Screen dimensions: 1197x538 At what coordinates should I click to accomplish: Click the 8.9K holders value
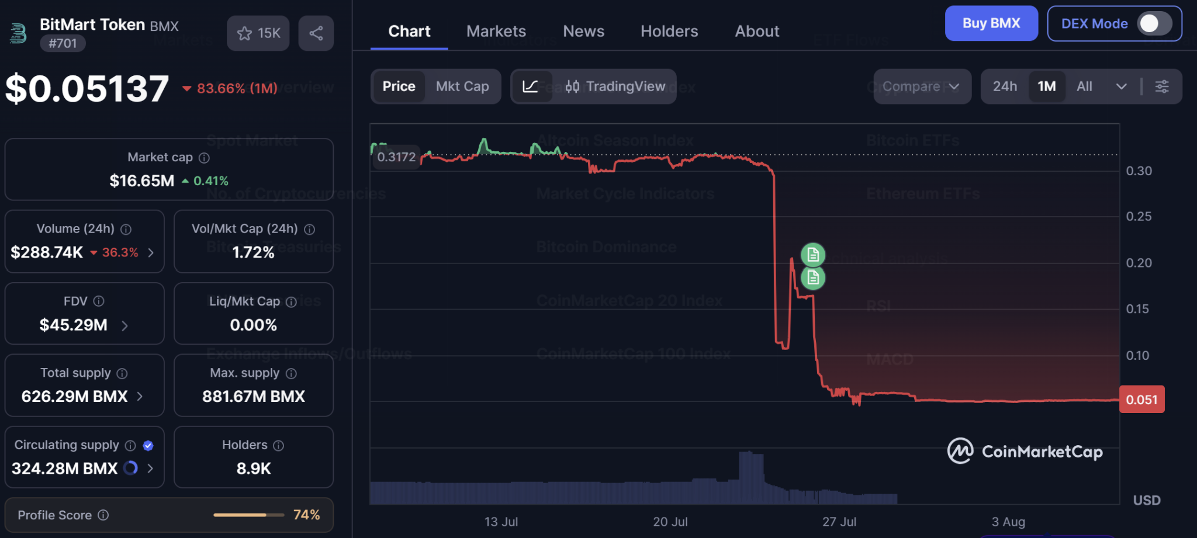(x=254, y=468)
